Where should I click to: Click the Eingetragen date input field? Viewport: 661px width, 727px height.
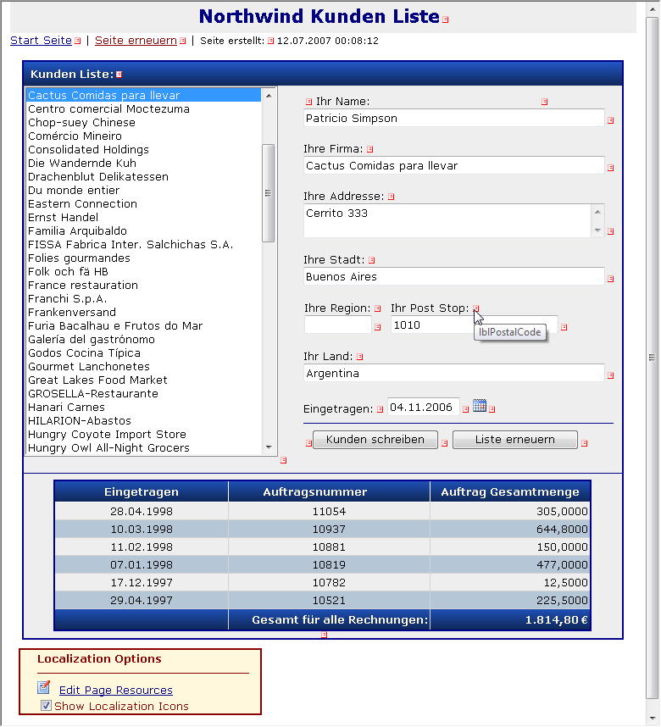[x=423, y=408]
